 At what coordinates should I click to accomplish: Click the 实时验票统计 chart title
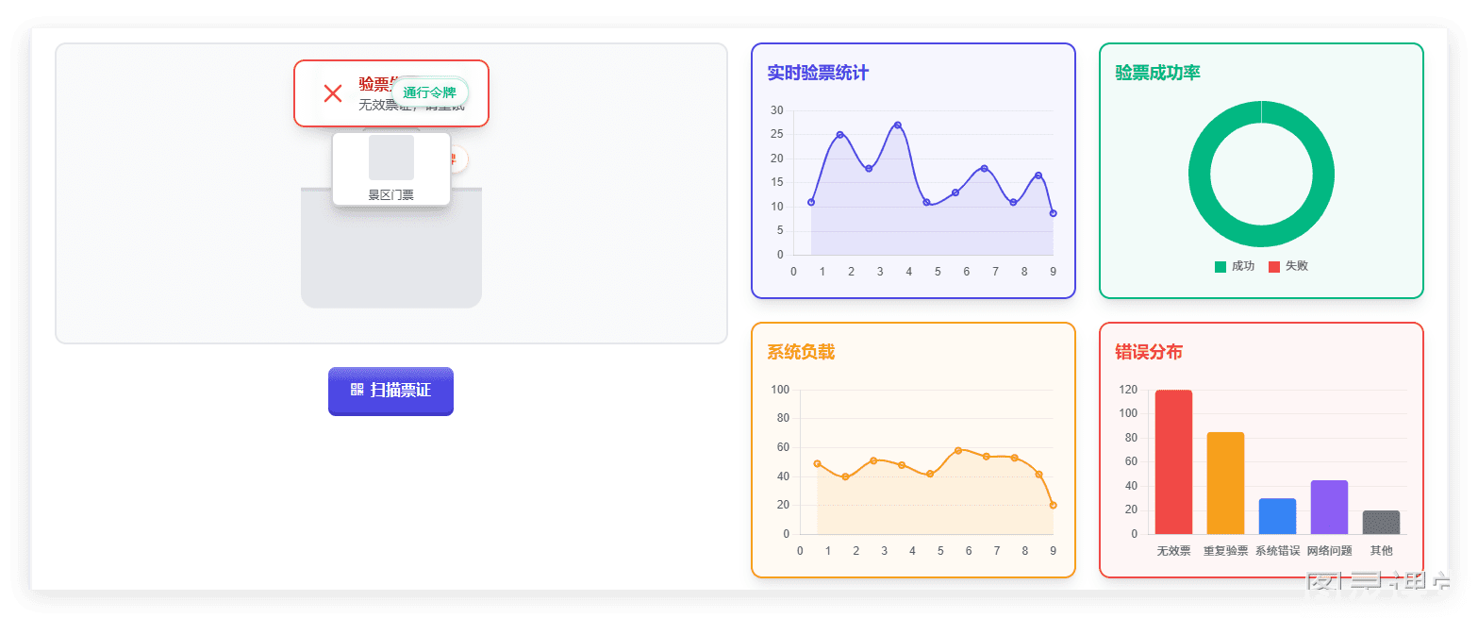click(818, 73)
